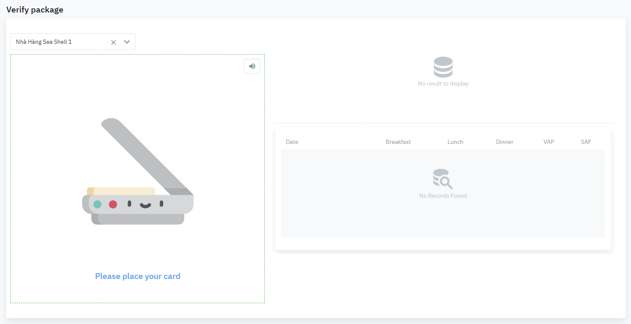
Task: Click the 'No Records Found' text
Action: 443,196
